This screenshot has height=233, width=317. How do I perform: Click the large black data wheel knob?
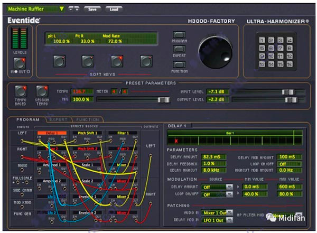click(x=216, y=52)
